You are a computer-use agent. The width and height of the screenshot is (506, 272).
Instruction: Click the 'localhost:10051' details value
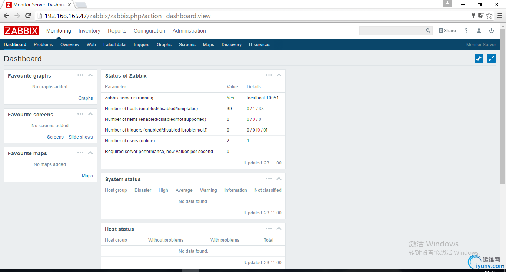[263, 98]
